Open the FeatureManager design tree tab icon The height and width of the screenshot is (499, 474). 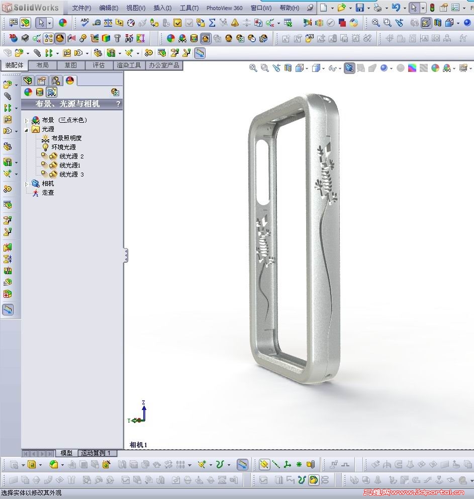pyautogui.click(x=28, y=80)
